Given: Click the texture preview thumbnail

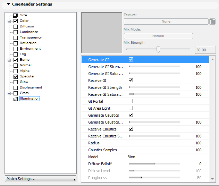Looking at the screenshot, I should tap(101, 33).
